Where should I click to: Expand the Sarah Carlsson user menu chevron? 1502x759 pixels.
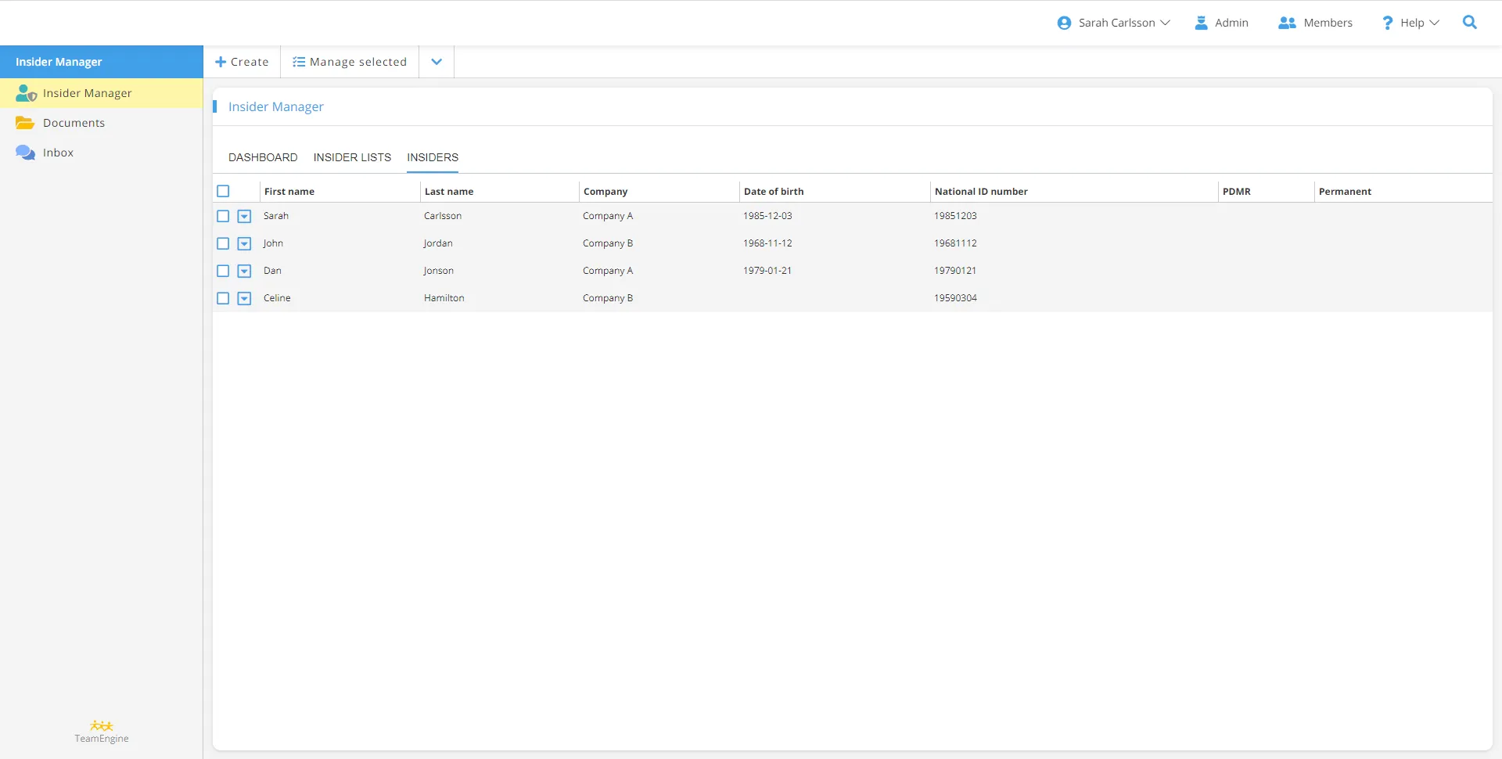[1165, 23]
